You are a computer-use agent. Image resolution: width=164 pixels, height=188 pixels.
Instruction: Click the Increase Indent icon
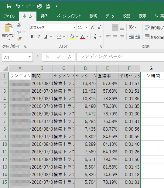tap(138, 37)
